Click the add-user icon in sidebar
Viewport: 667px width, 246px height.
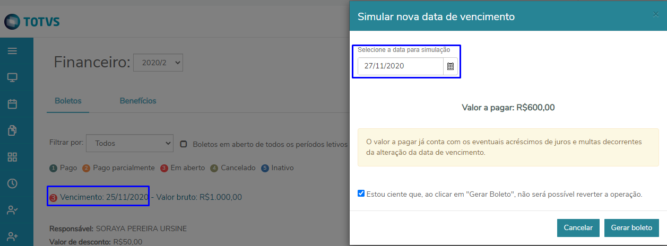pyautogui.click(x=12, y=236)
